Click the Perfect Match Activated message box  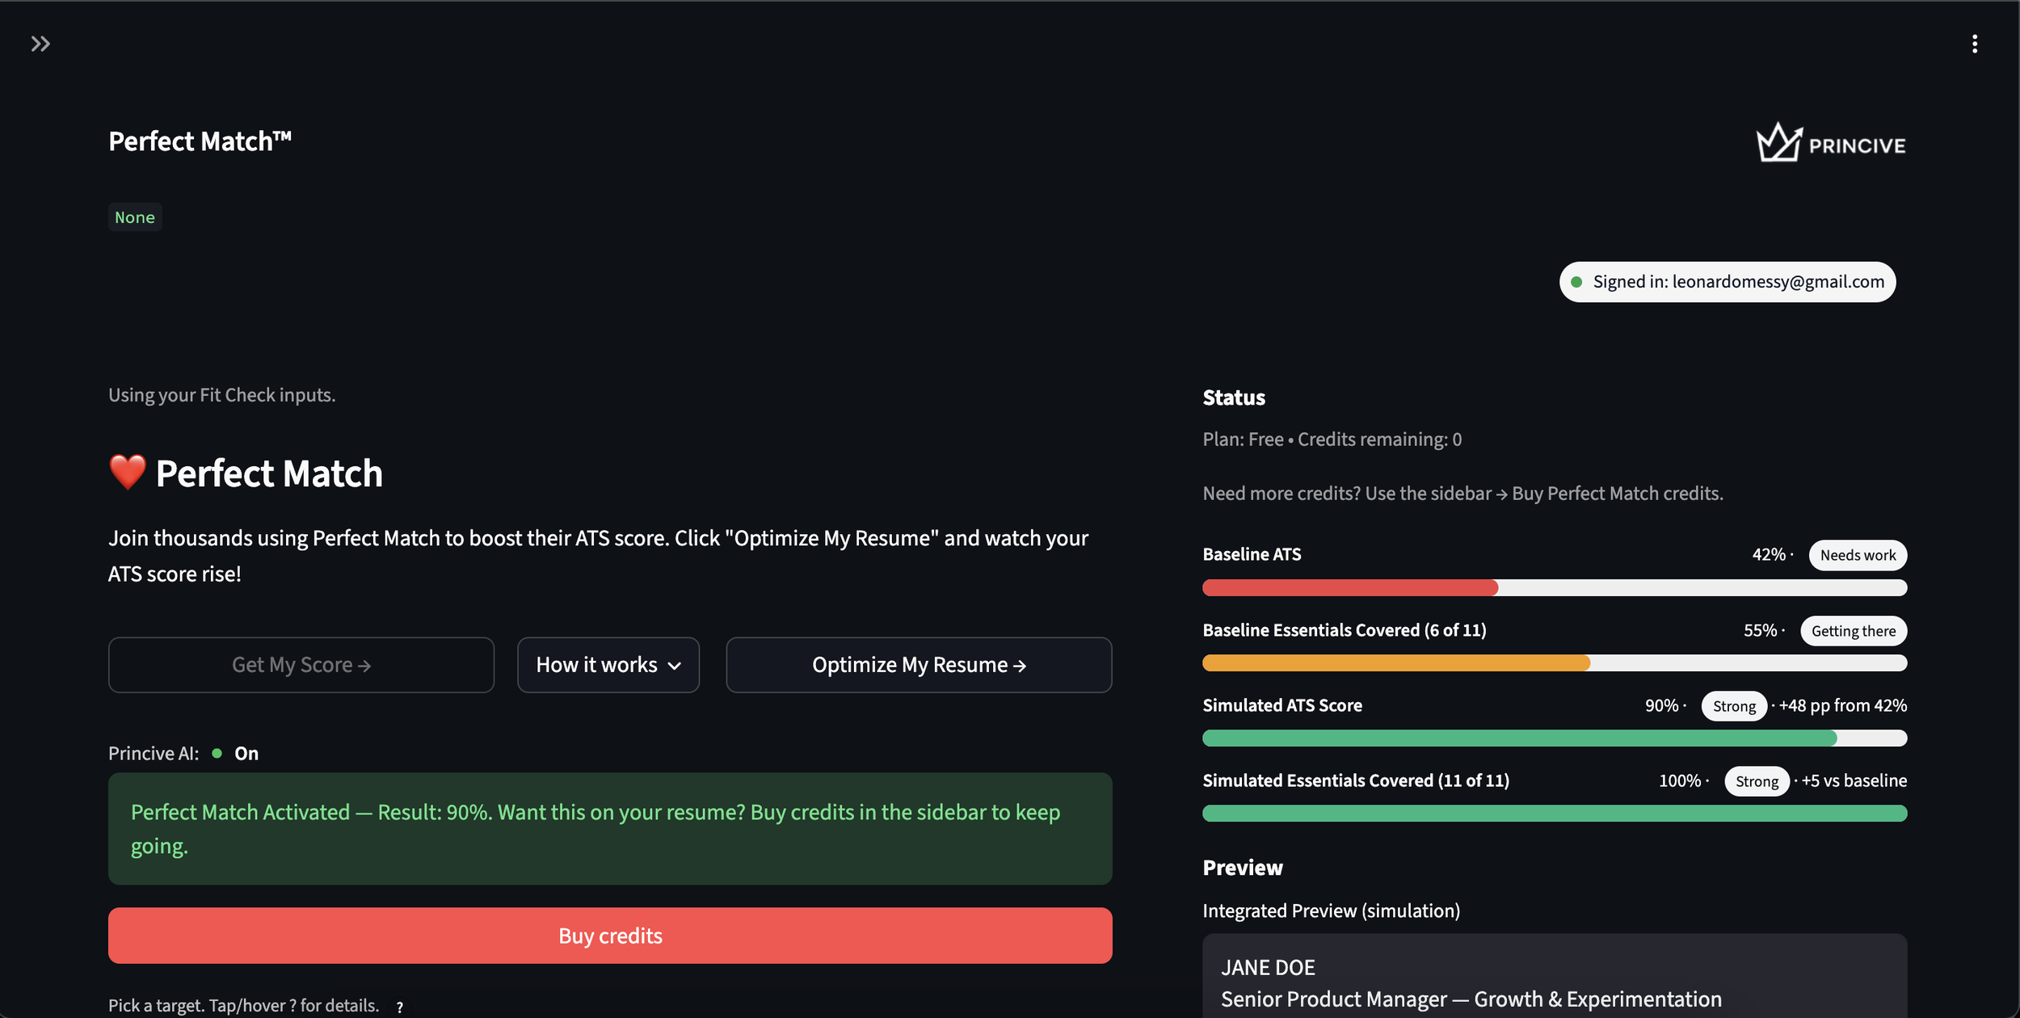pyautogui.click(x=610, y=828)
